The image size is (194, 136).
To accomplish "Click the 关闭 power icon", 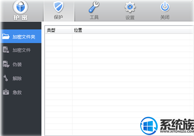I will pyautogui.click(x=165, y=7).
